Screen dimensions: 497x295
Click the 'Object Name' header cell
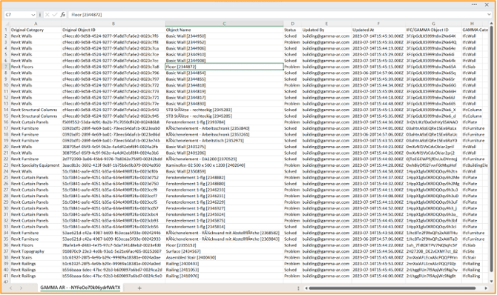pos(224,30)
